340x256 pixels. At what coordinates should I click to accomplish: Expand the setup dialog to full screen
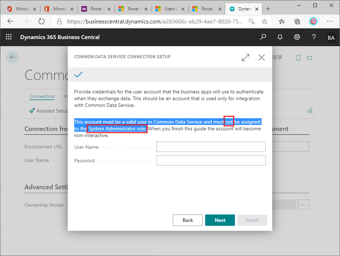click(x=246, y=58)
